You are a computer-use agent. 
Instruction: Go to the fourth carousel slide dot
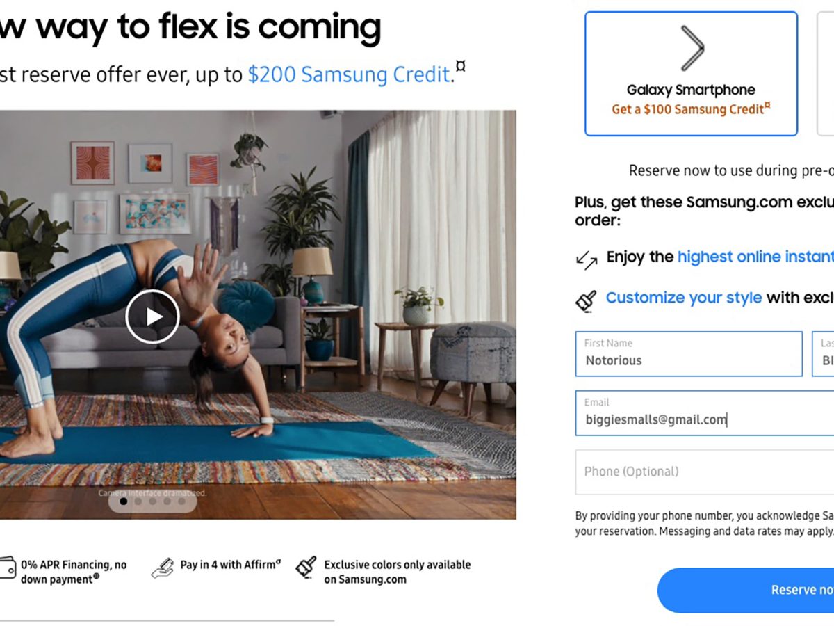point(167,501)
